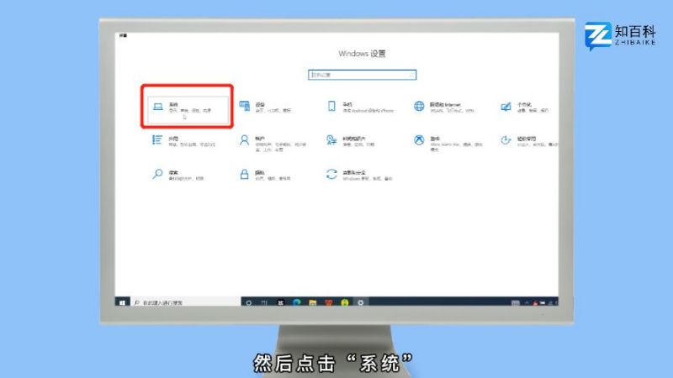Open the 应用 (Apps) settings category
The width and height of the screenshot is (673, 378).
(183, 141)
